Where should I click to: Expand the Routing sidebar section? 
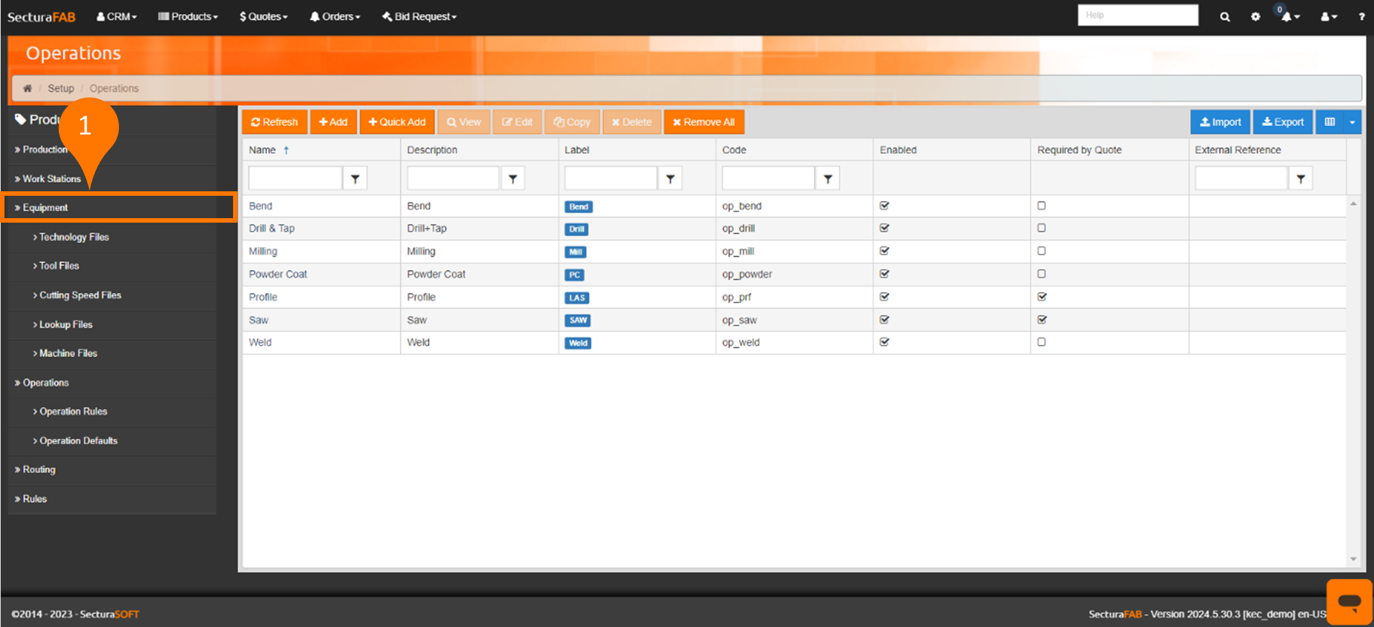tap(39, 470)
